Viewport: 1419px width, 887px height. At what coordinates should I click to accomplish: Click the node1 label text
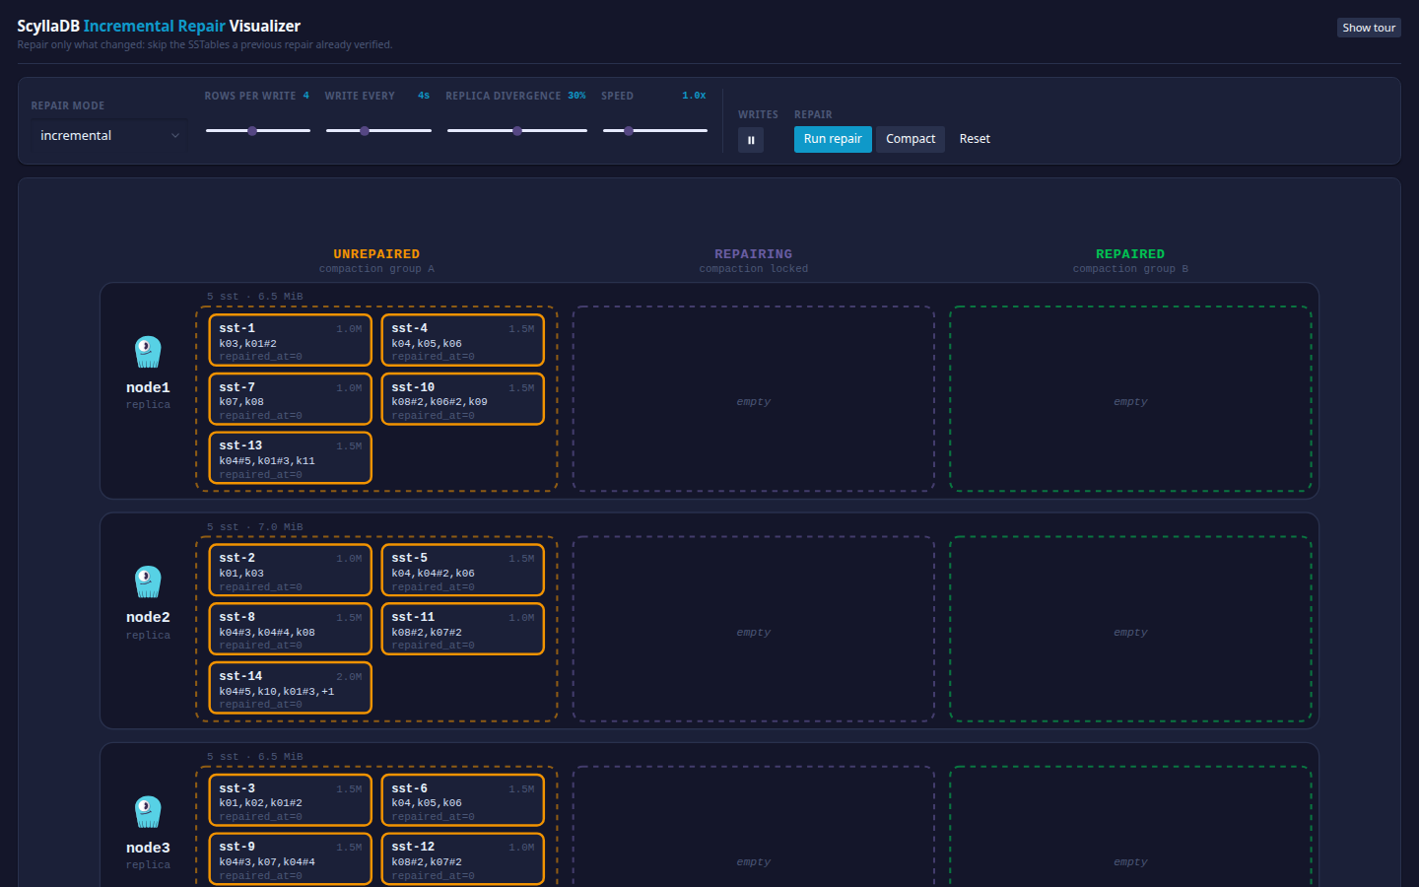(x=148, y=387)
